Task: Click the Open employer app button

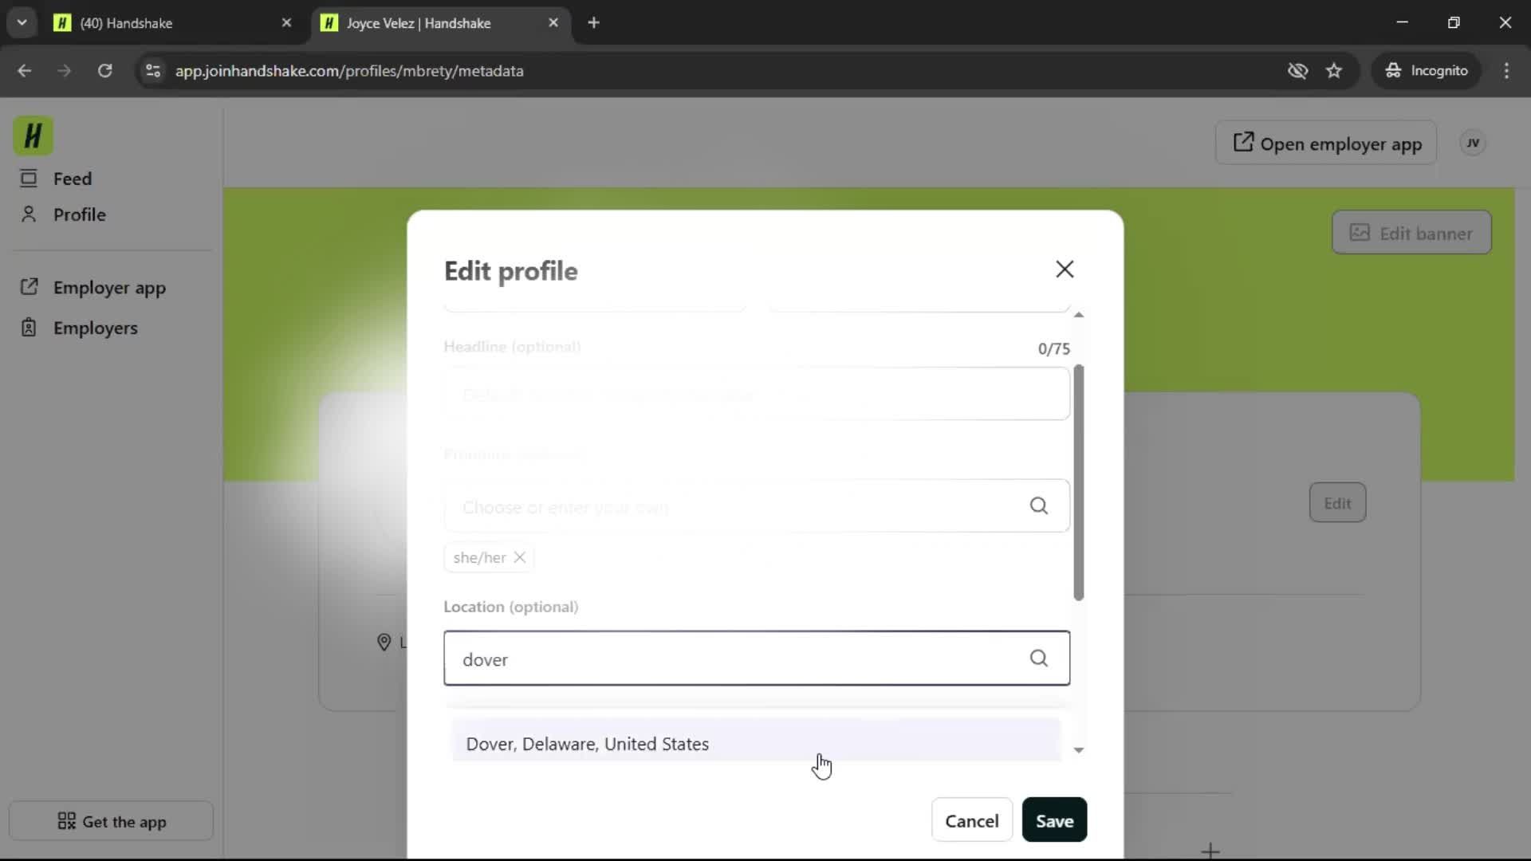Action: click(1326, 143)
